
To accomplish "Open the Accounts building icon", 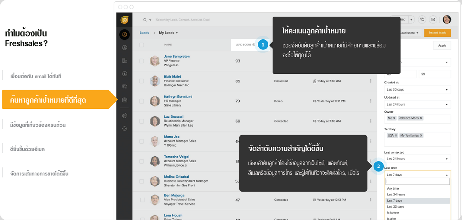I will tap(124, 61).
